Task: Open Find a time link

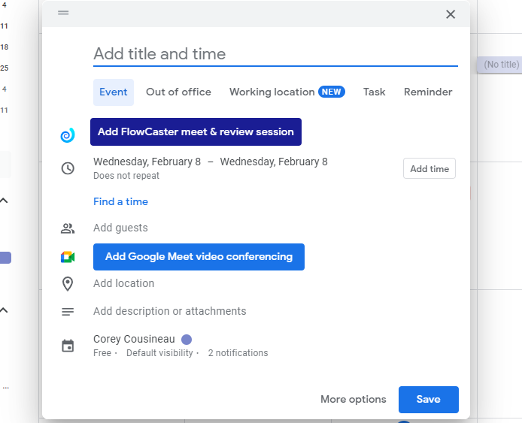Action: coord(120,201)
